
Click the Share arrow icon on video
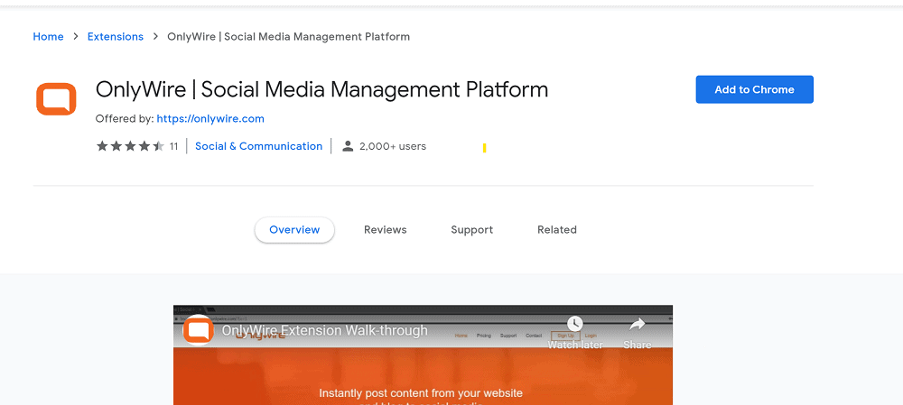point(637,325)
